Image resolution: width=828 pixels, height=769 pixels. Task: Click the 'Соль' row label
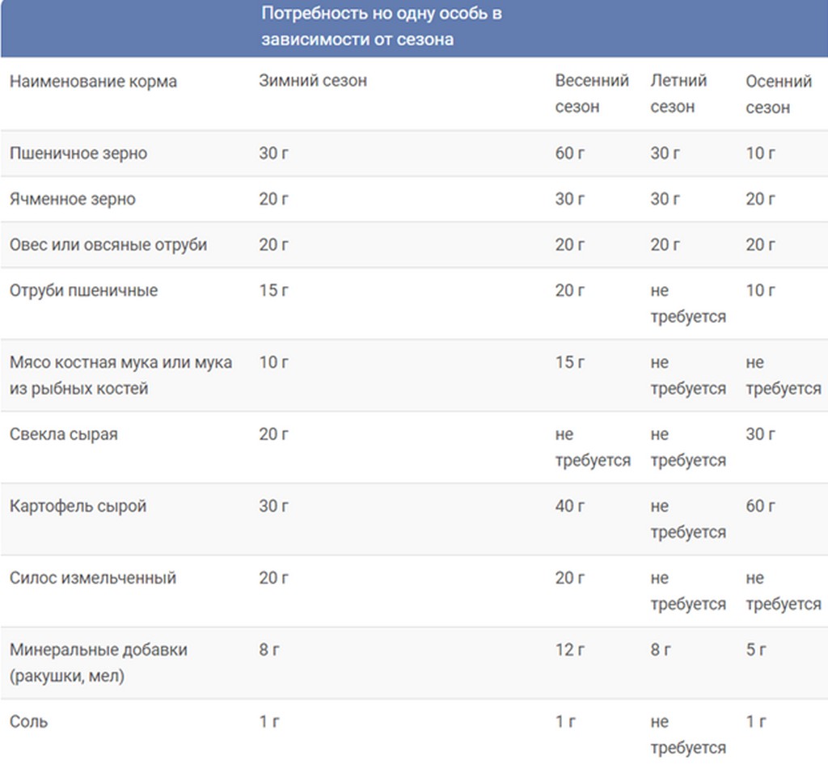(x=29, y=721)
